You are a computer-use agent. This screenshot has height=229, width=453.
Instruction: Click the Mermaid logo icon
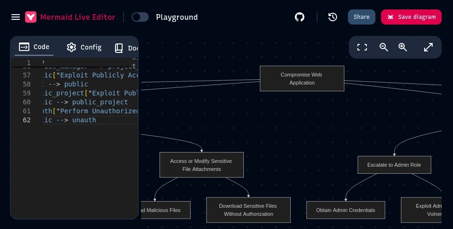point(31,17)
